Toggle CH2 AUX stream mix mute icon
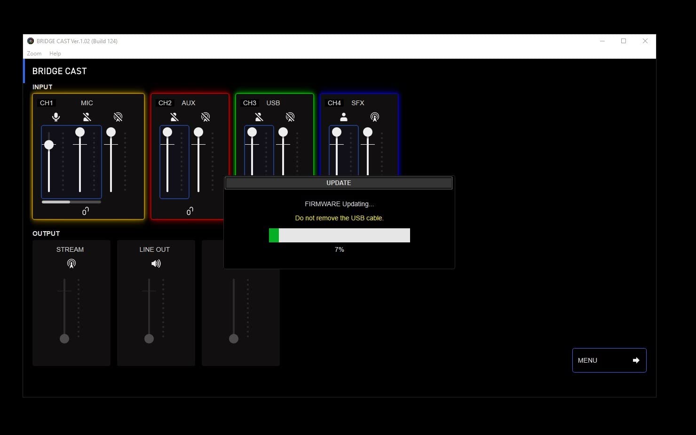Viewport: 696px width, 435px height. click(x=206, y=117)
